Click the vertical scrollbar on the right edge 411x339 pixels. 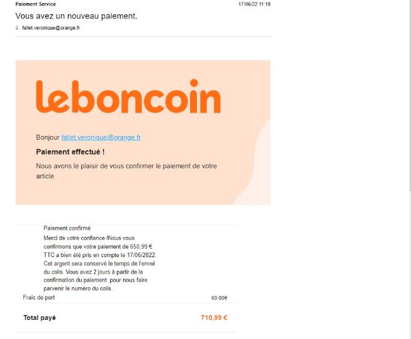410,94
